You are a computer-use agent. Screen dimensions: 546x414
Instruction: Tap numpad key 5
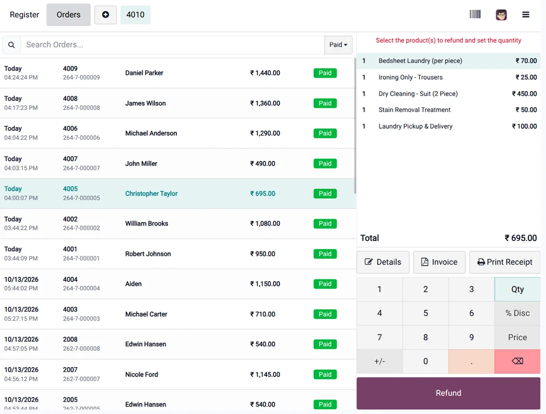pos(426,314)
